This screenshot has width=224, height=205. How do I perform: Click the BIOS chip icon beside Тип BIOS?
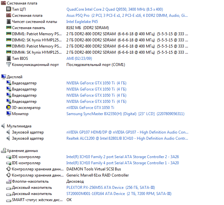click(8, 58)
